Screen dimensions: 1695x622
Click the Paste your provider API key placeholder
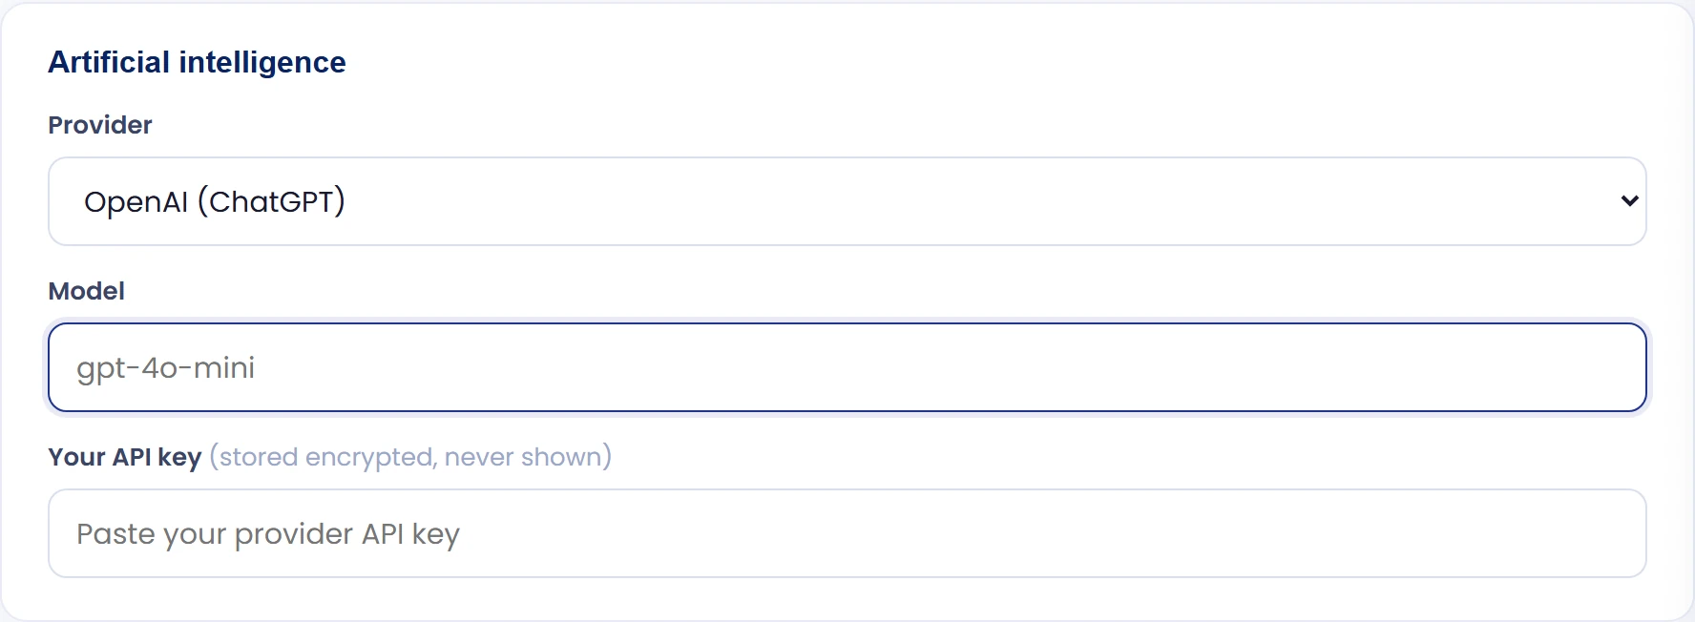pos(268,534)
